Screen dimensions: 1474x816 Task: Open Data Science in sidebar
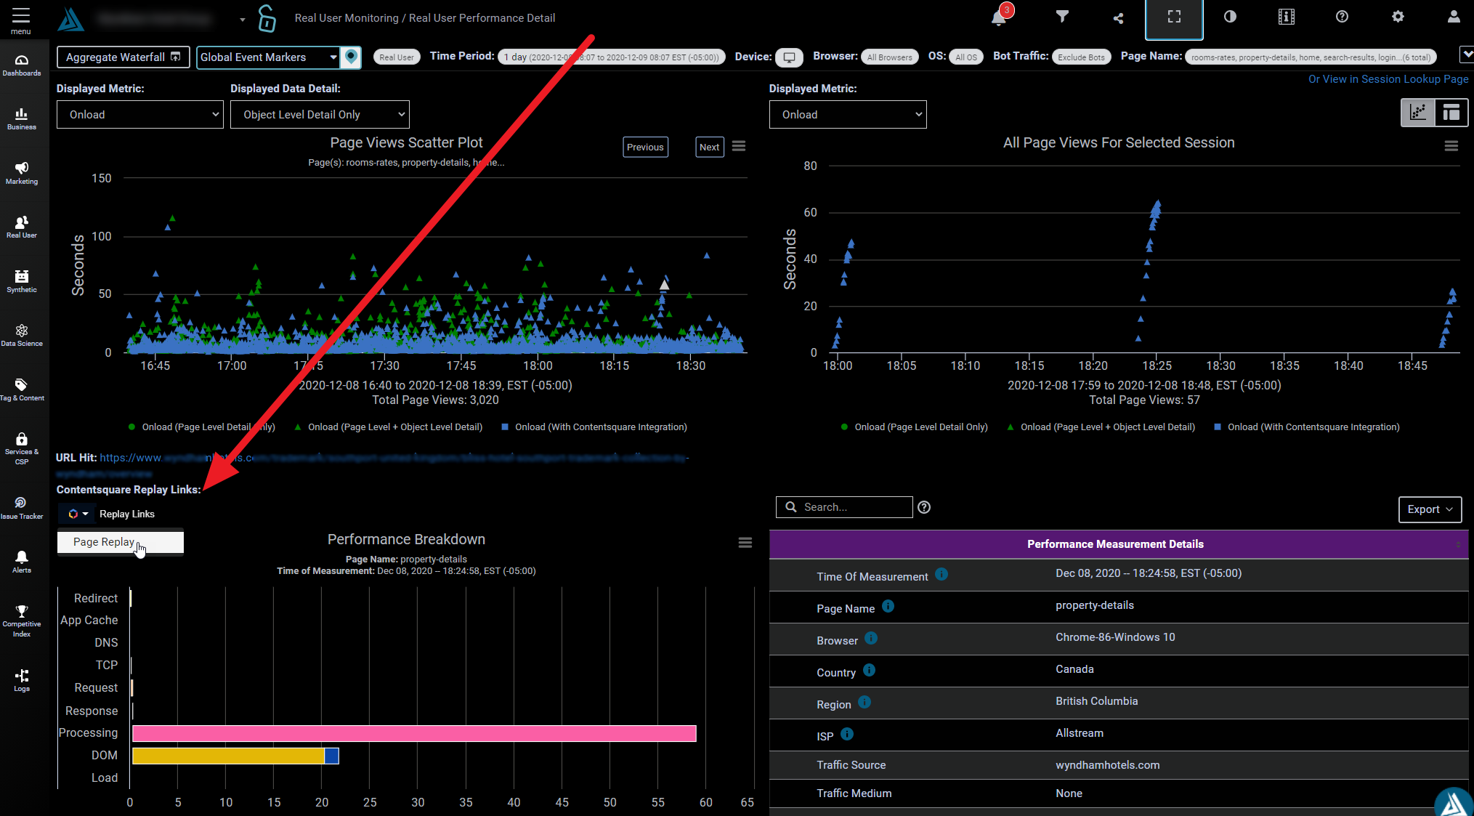pyautogui.click(x=22, y=335)
